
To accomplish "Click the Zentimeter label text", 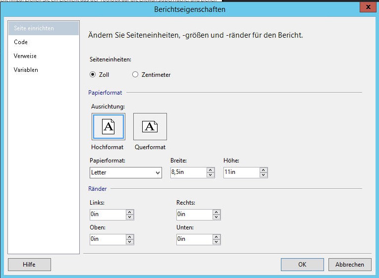I will point(156,75).
